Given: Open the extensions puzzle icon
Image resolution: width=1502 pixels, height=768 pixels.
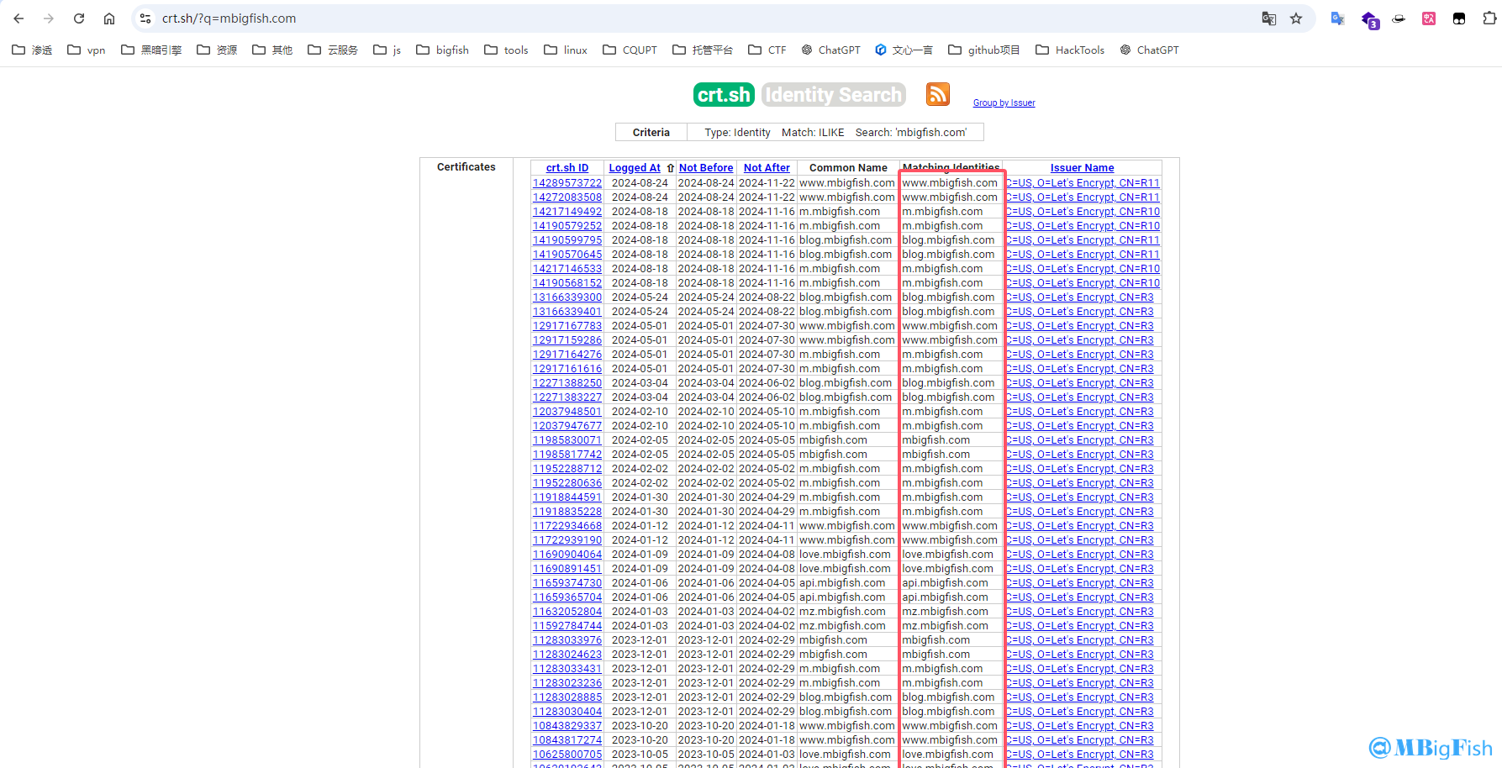Looking at the screenshot, I should coord(1489,18).
